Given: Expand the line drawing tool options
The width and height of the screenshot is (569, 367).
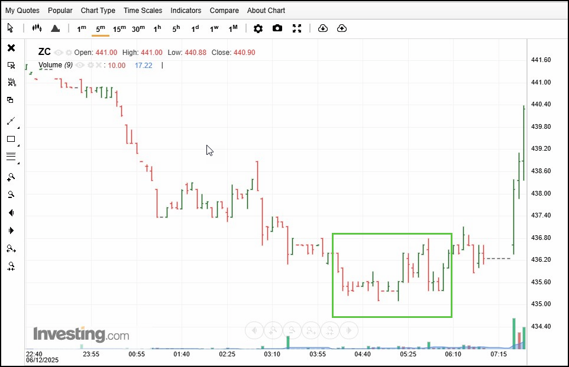Looking at the screenshot, I should pos(18,128).
